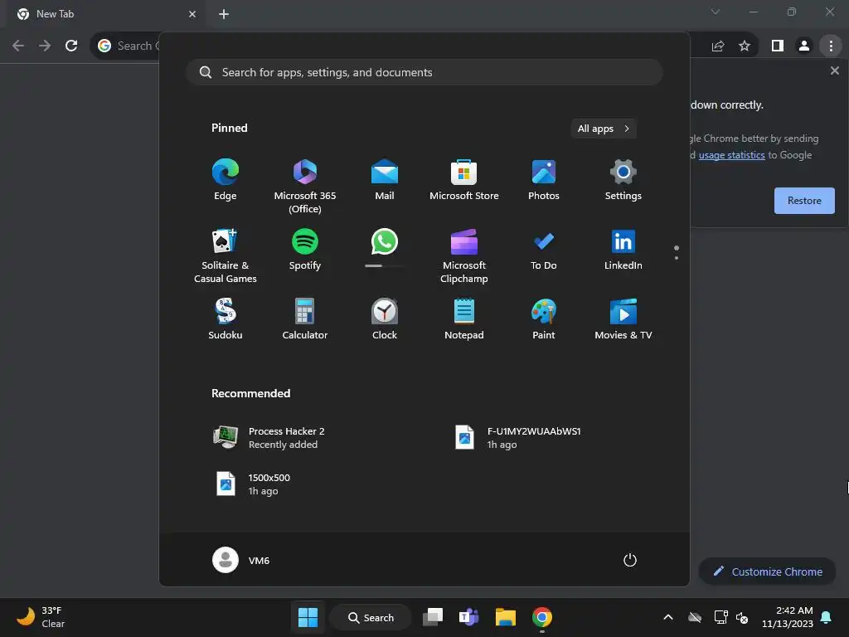Image resolution: width=849 pixels, height=637 pixels.
Task: Toggle Chrome's side panel
Action: [x=778, y=46]
